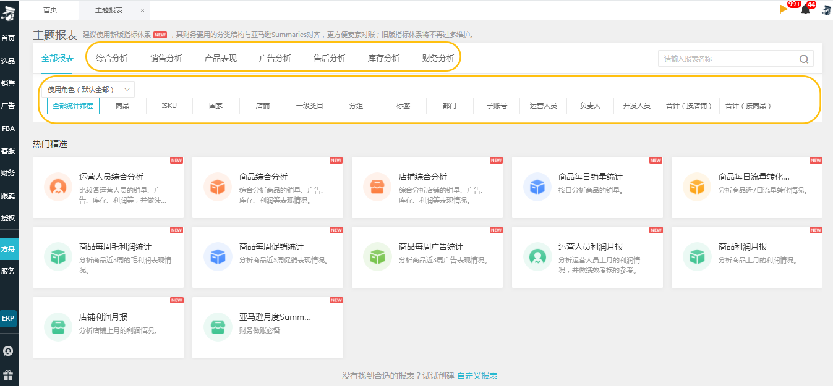This screenshot has height=386, width=833.
Task: Click the 商品每周促销统计 blue box icon
Action: (218, 256)
